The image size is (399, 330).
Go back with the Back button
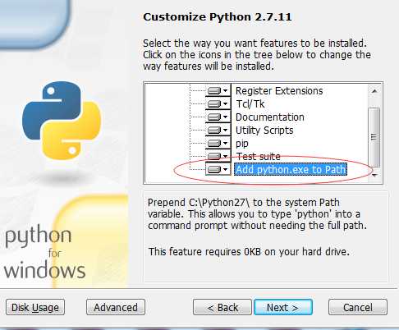(x=222, y=307)
